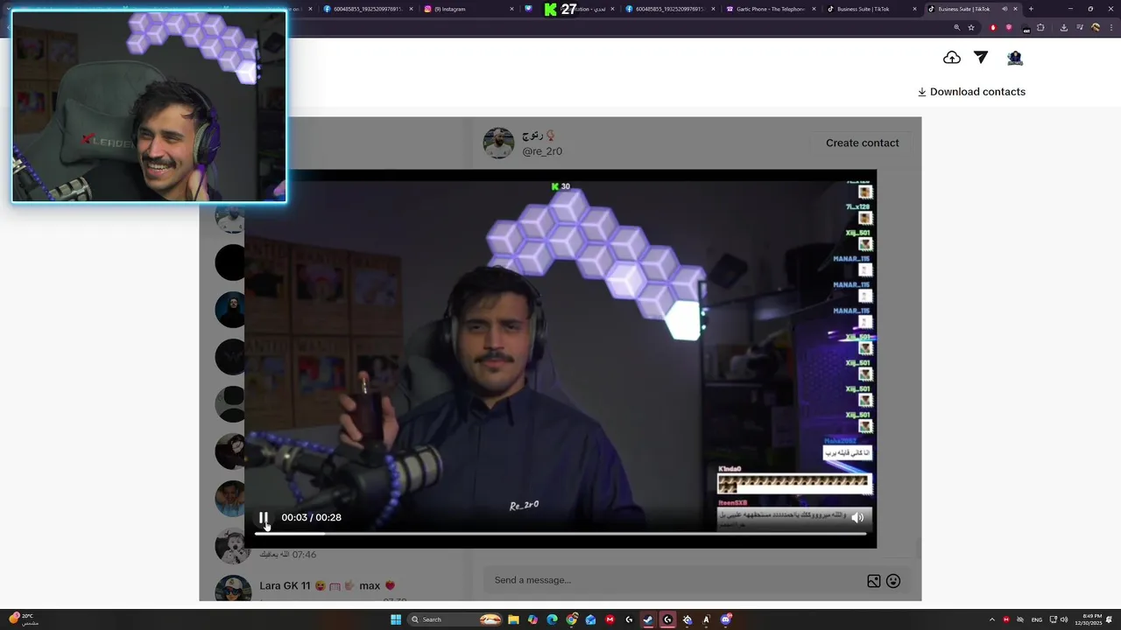Open the cloud upload icon
This screenshot has width=1121, height=630.
tap(952, 58)
